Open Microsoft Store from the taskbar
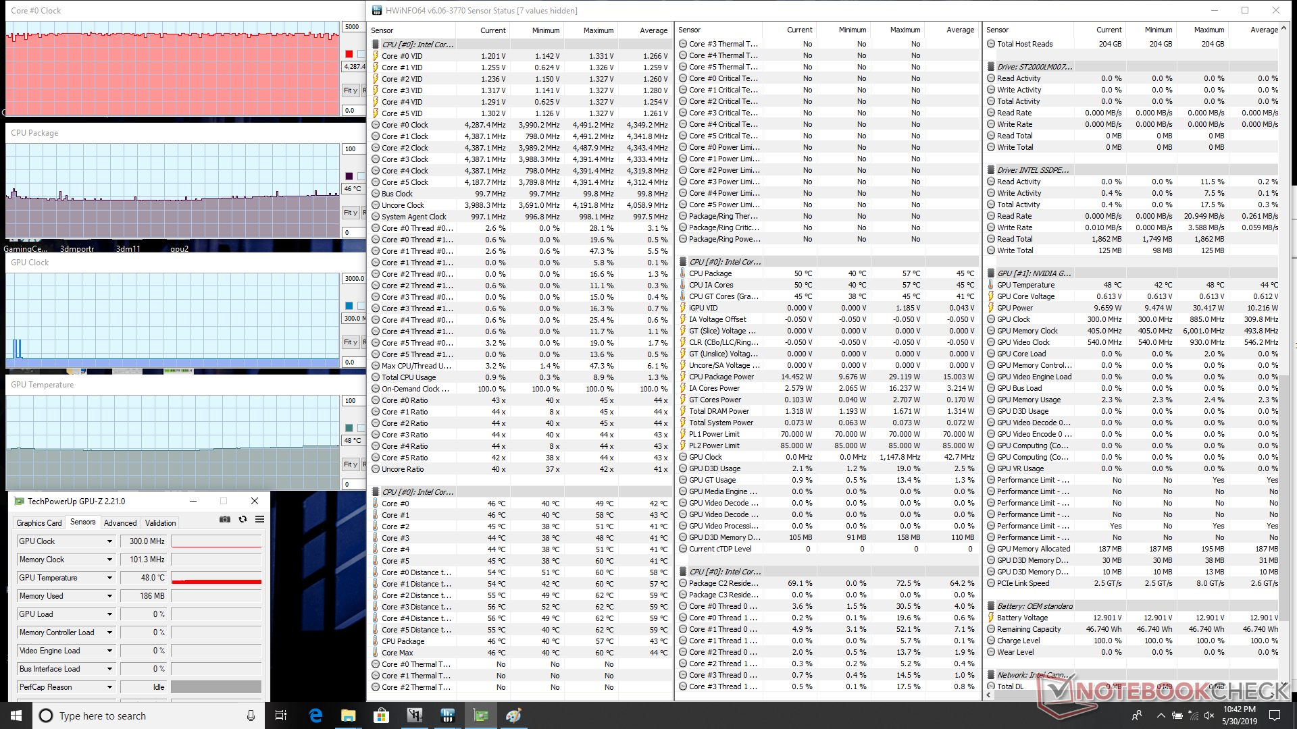 pos(382,715)
